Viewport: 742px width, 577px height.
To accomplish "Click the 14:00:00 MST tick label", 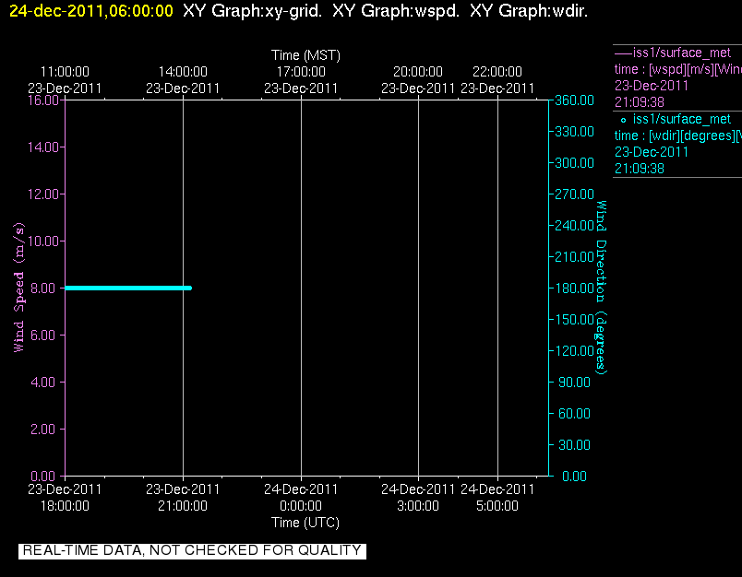I will point(183,72).
